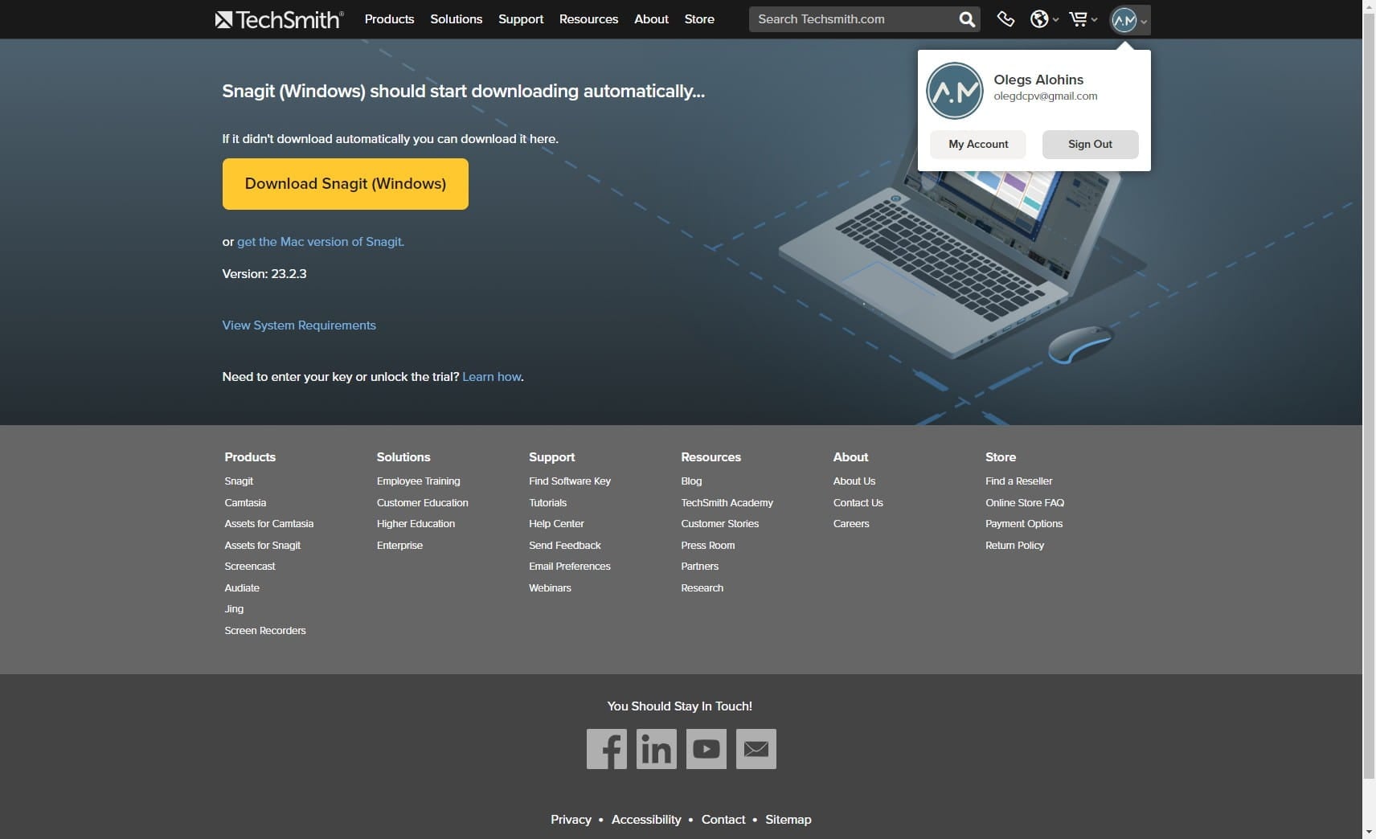
Task: Open View System Requirements link
Action: (x=299, y=325)
